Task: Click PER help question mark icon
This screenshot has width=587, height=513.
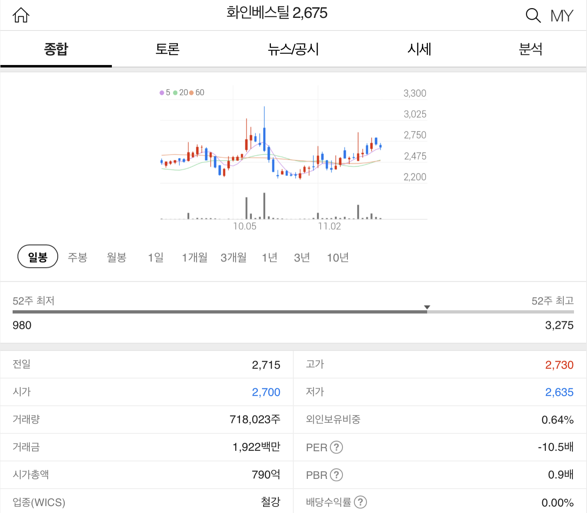Action: 336,447
